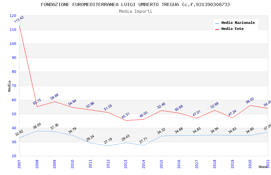Click the 113.42 data label

pyautogui.click(x=19, y=19)
